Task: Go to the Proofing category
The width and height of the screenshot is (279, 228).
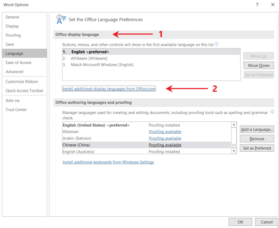Action: click(x=25, y=35)
